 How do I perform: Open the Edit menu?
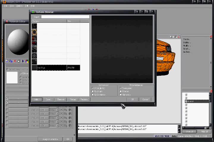tap(26, 6)
